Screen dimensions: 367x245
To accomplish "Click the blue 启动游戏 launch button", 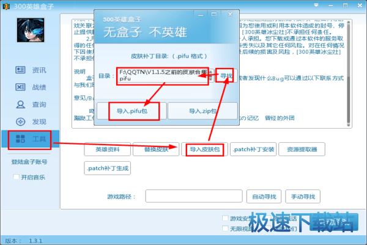I will point(334,222).
